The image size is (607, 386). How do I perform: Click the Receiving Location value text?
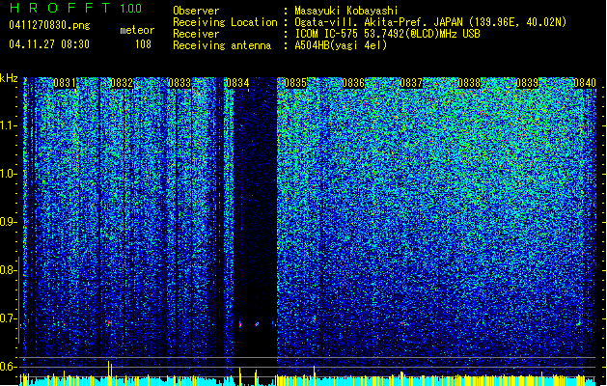click(x=430, y=22)
